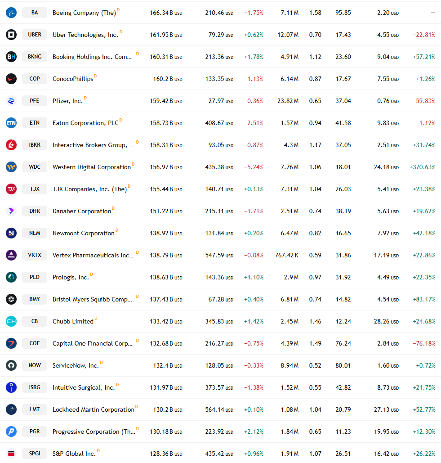Click Western Digital's +370.63% growth value
This screenshot has width=441, height=463.
(x=422, y=167)
